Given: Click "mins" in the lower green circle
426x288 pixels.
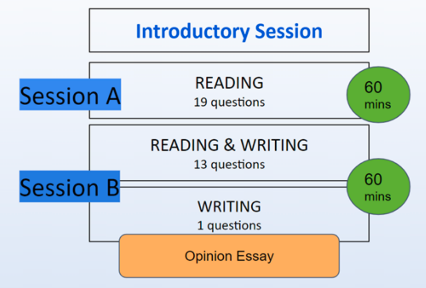Looking at the screenshot, I should pyautogui.click(x=378, y=196).
